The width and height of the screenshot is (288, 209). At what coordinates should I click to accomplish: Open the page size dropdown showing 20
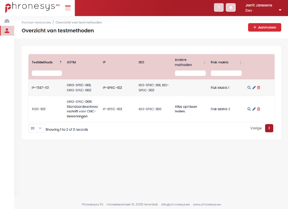tap(37, 128)
